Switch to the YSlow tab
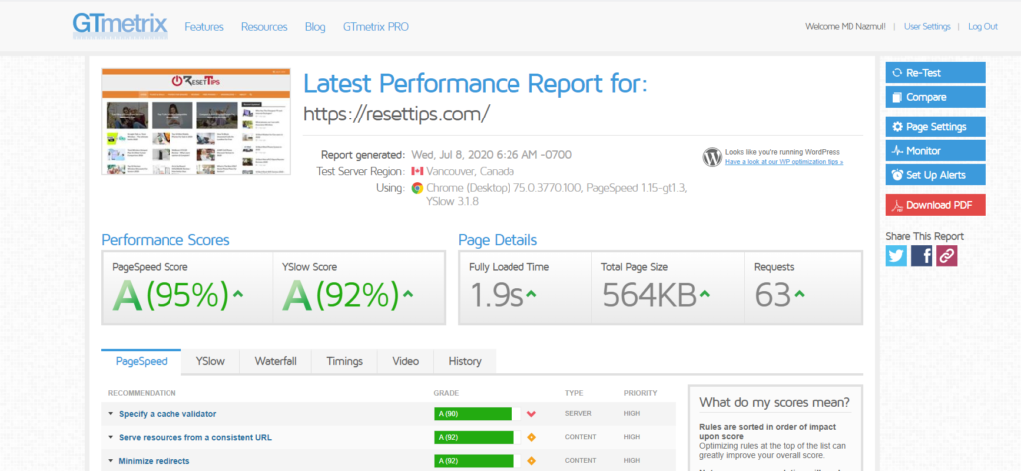The image size is (1021, 471). [210, 361]
